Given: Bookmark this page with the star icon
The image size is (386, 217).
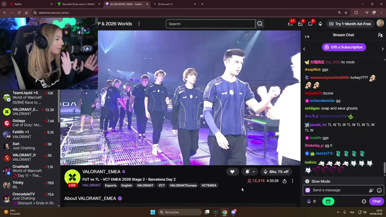Looking at the screenshot, I should [346, 13].
